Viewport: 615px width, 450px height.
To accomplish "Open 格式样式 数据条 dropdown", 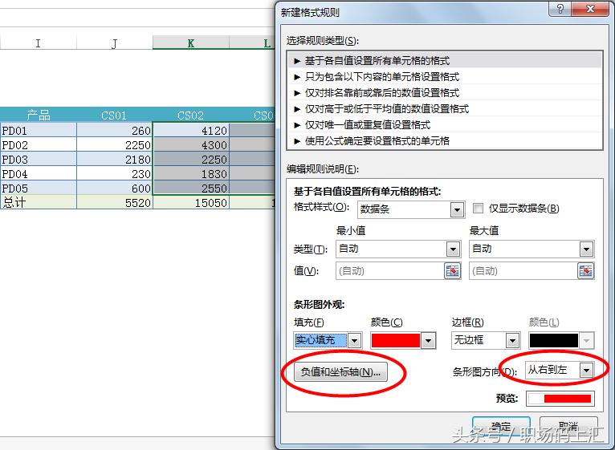I will pyautogui.click(x=457, y=209).
